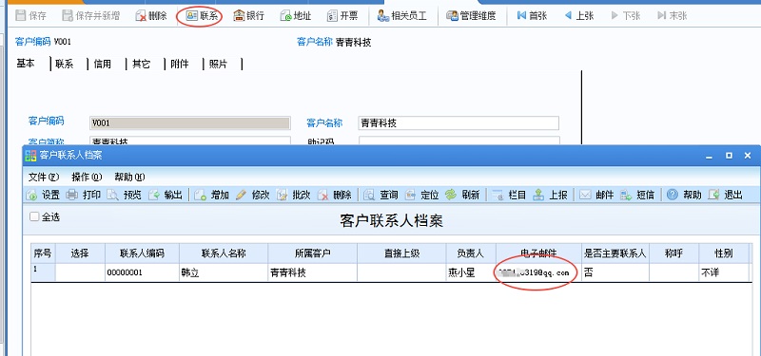Click 燕小星 responsible person cell
This screenshot has width=761, height=356.
tap(471, 272)
